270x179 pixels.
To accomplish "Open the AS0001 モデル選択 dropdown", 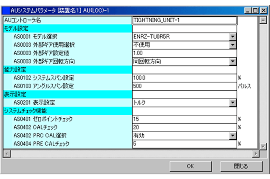I will coord(233,37).
